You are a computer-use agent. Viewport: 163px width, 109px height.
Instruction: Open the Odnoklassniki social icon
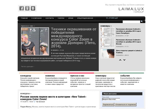[27, 8]
